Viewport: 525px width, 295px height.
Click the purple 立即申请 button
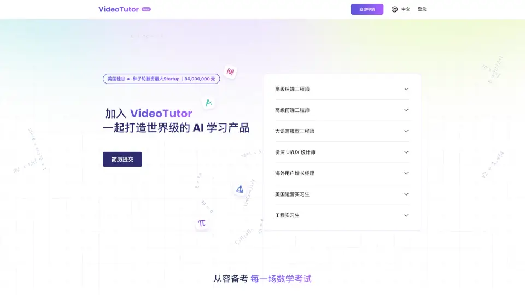(x=367, y=9)
